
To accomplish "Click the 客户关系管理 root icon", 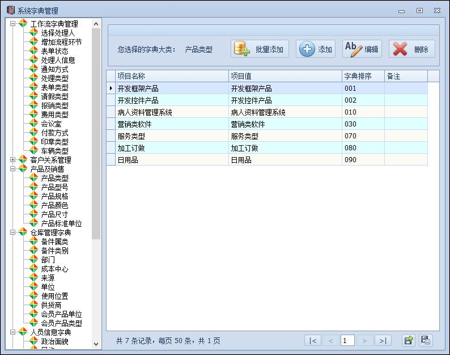I will click(x=23, y=160).
